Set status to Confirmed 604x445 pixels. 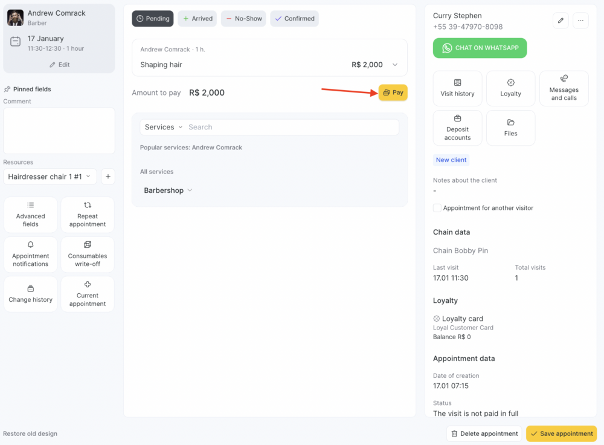(x=294, y=19)
